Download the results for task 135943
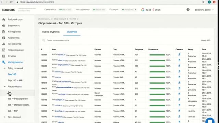The height and width of the screenshot is (123, 219). pos(179,111)
